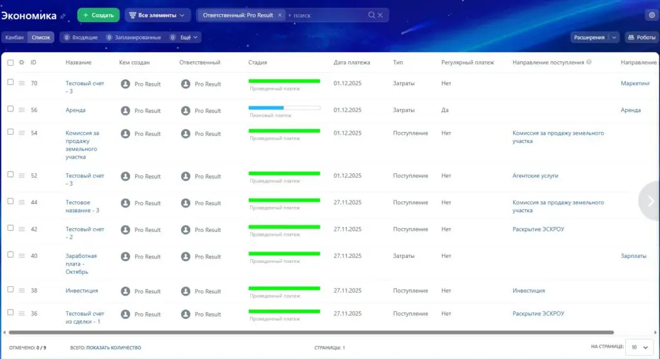Open row actions menu for ID 70
660x359 pixels.
coord(21,83)
